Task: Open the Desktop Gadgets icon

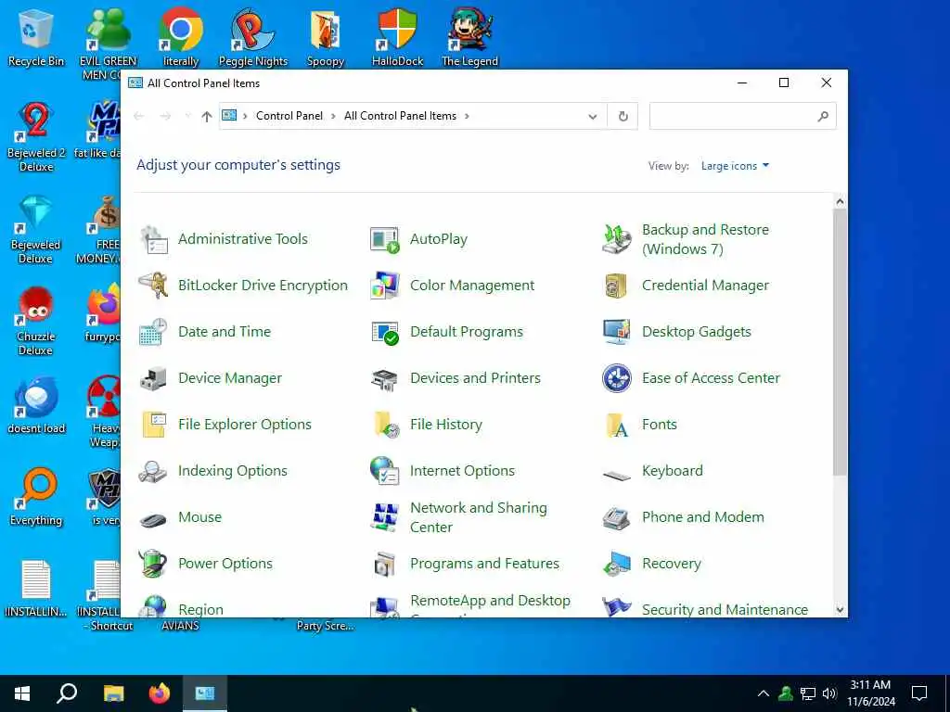Action: pyautogui.click(x=617, y=332)
